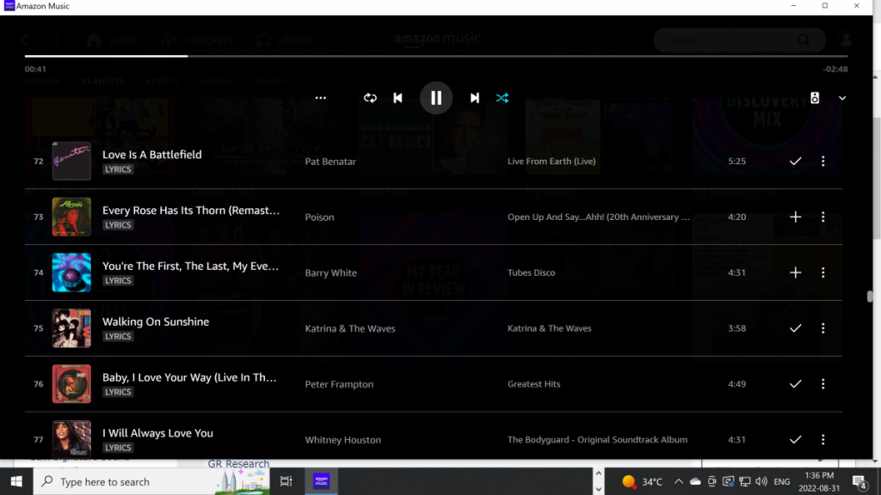
Task: Click Poison album art thumbnail
Action: [71, 217]
